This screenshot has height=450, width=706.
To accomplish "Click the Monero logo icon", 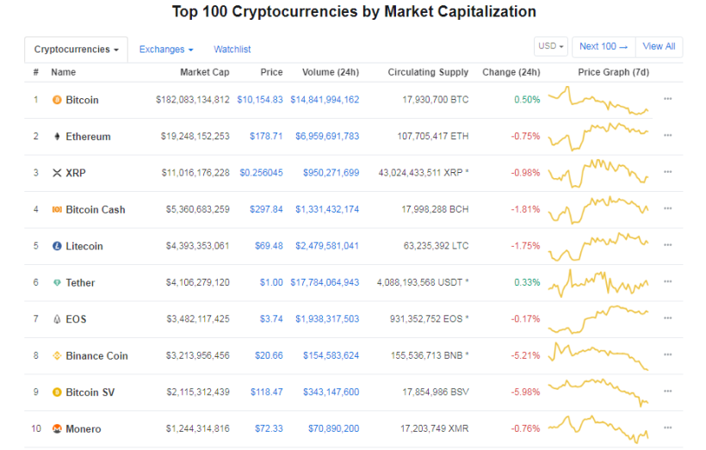I will pos(57,428).
